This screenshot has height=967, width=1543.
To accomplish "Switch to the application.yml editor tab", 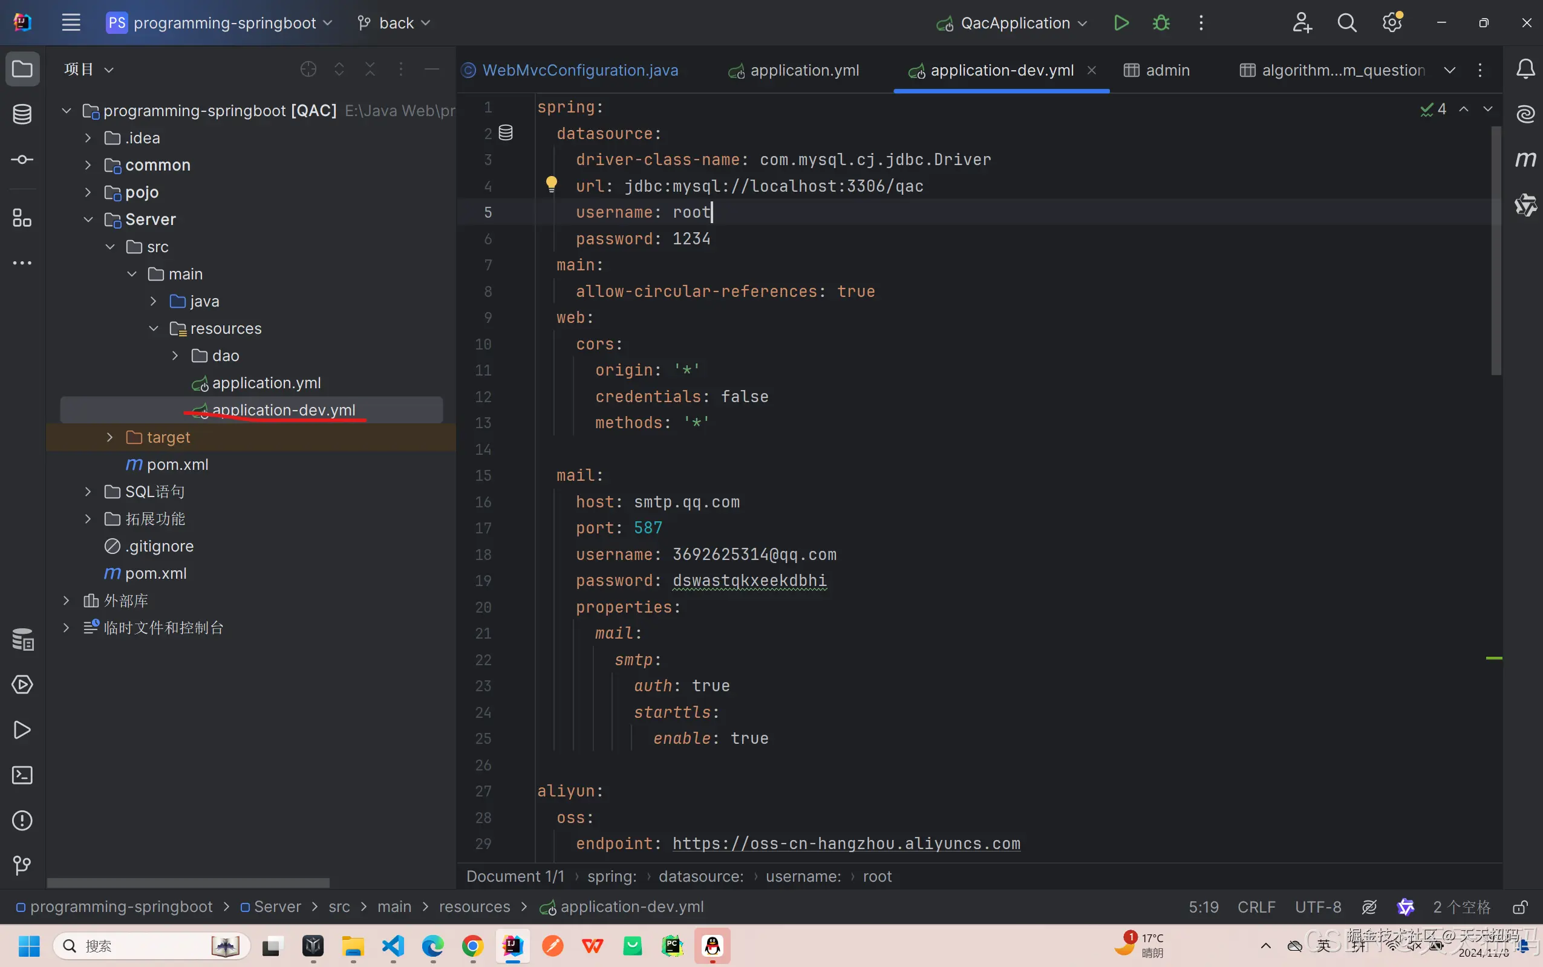I will (804, 70).
